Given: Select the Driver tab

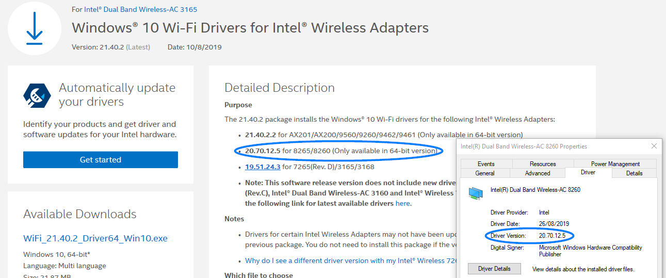Looking at the screenshot, I should click(589, 172).
